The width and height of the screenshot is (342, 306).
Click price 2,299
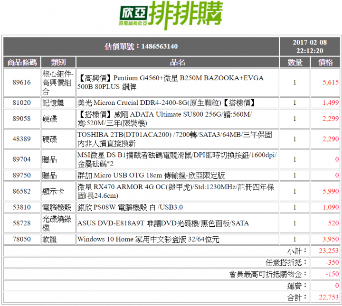click(331, 119)
